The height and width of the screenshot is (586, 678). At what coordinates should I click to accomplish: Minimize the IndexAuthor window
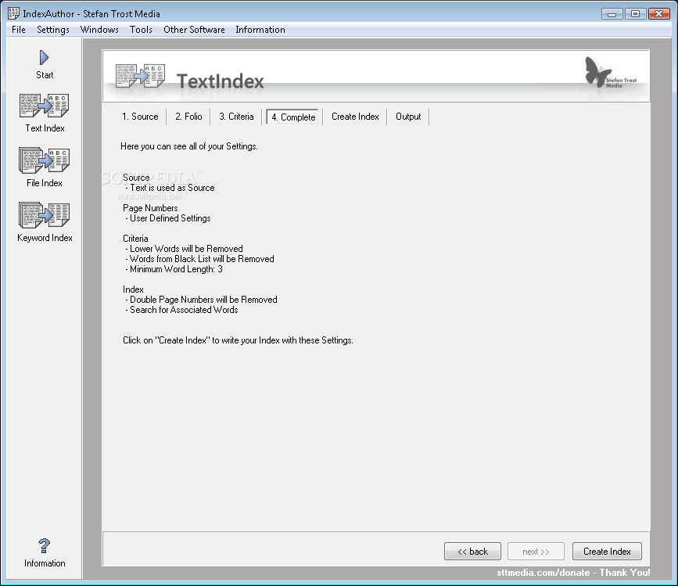[612, 14]
